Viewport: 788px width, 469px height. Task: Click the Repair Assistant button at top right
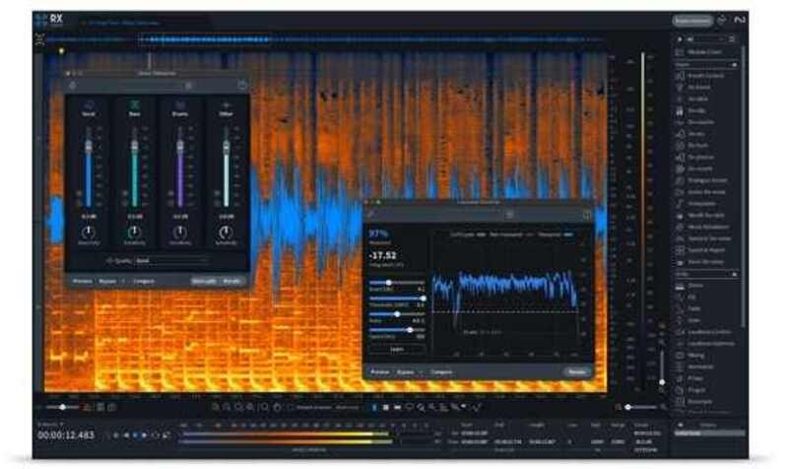pos(692,20)
